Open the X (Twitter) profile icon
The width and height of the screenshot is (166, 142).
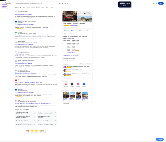tap(72, 84)
